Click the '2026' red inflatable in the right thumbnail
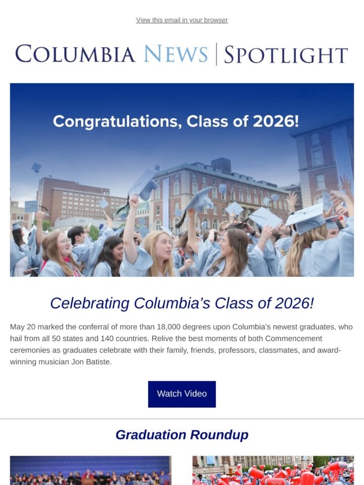Screen dimensions: 364x485 pyautogui.click(x=276, y=482)
